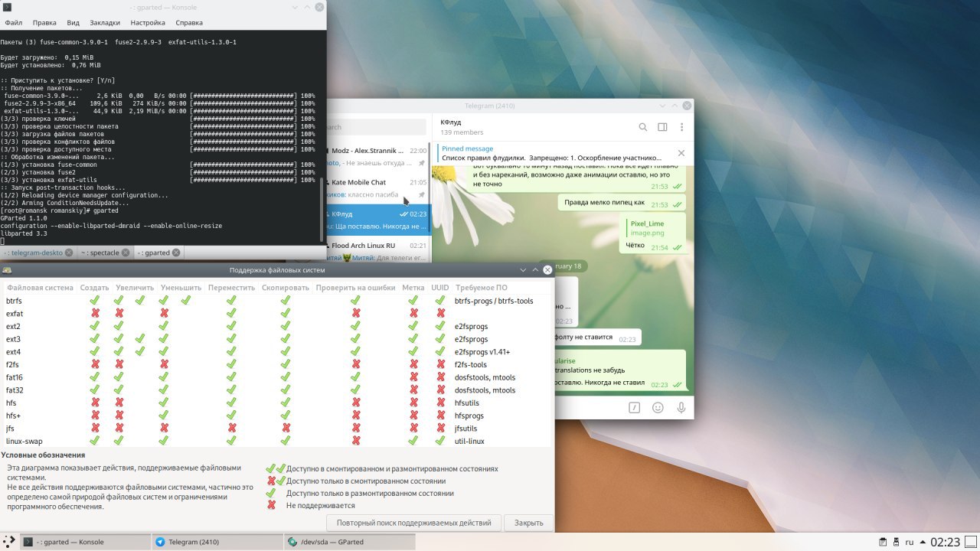The height and width of the screenshot is (551, 980).
Task: Open KDE application launcher in taskbar
Action: [x=8, y=542]
